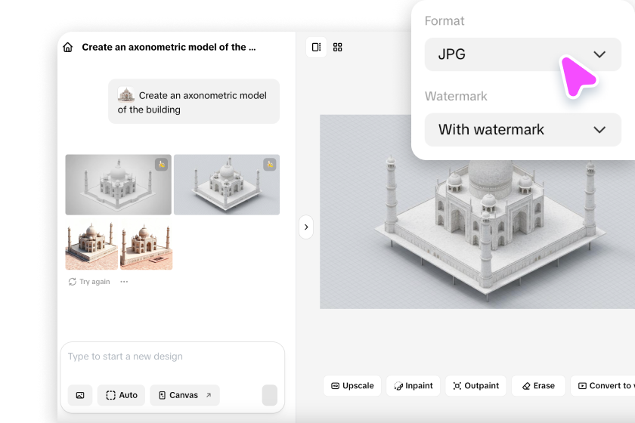Activate the Erase tool
635x423 pixels.
pyautogui.click(x=537, y=385)
